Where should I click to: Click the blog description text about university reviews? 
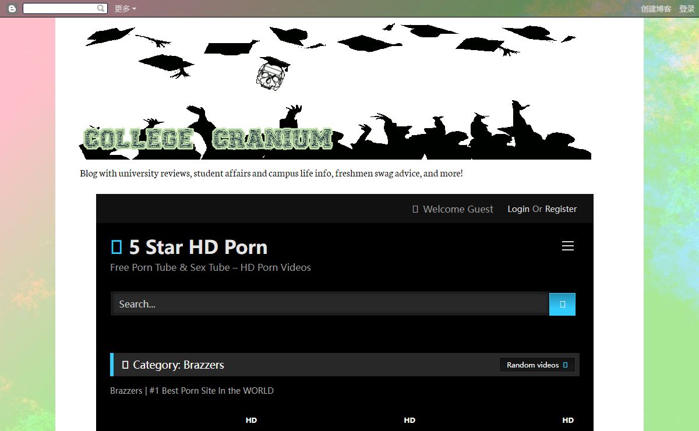pos(271,174)
